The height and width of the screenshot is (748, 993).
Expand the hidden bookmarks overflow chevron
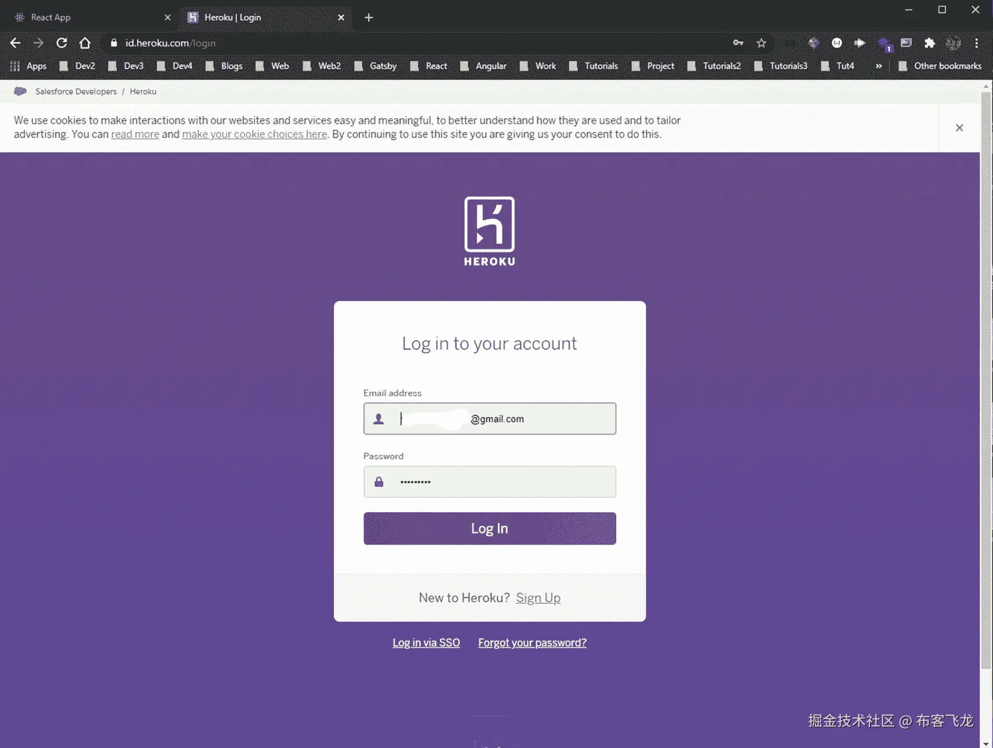pos(879,66)
